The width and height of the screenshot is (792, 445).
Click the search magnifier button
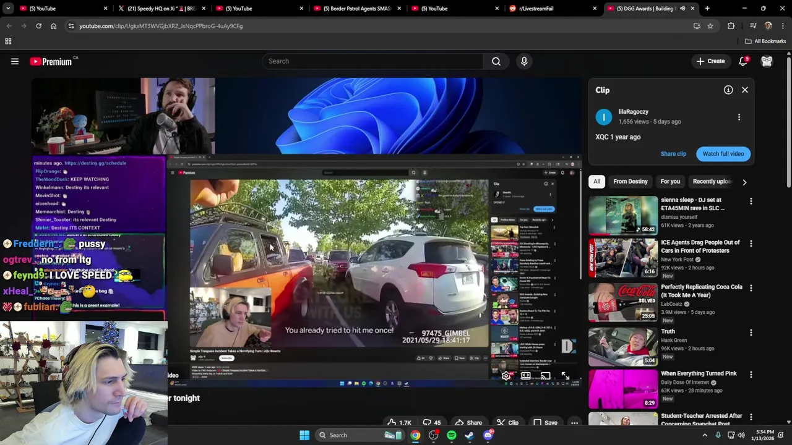(x=496, y=61)
